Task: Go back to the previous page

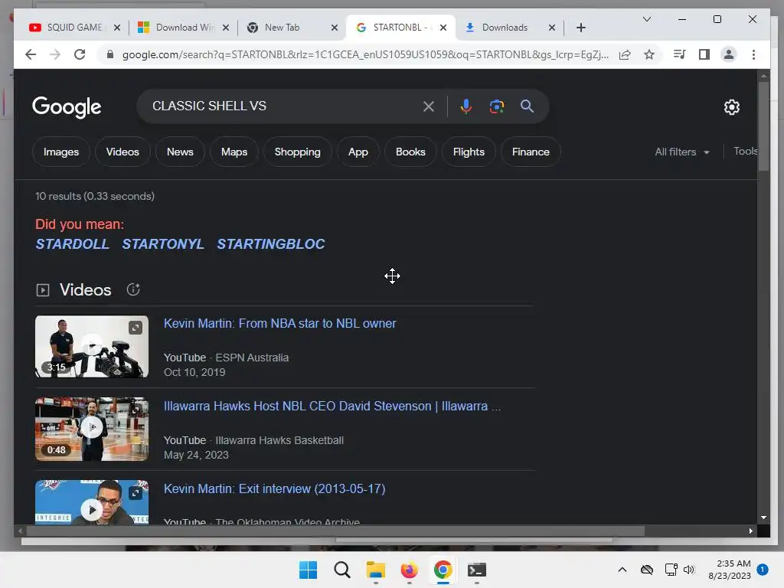Action: tap(31, 54)
